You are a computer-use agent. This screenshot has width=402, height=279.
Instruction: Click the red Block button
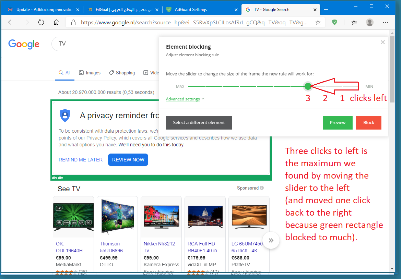coord(368,122)
